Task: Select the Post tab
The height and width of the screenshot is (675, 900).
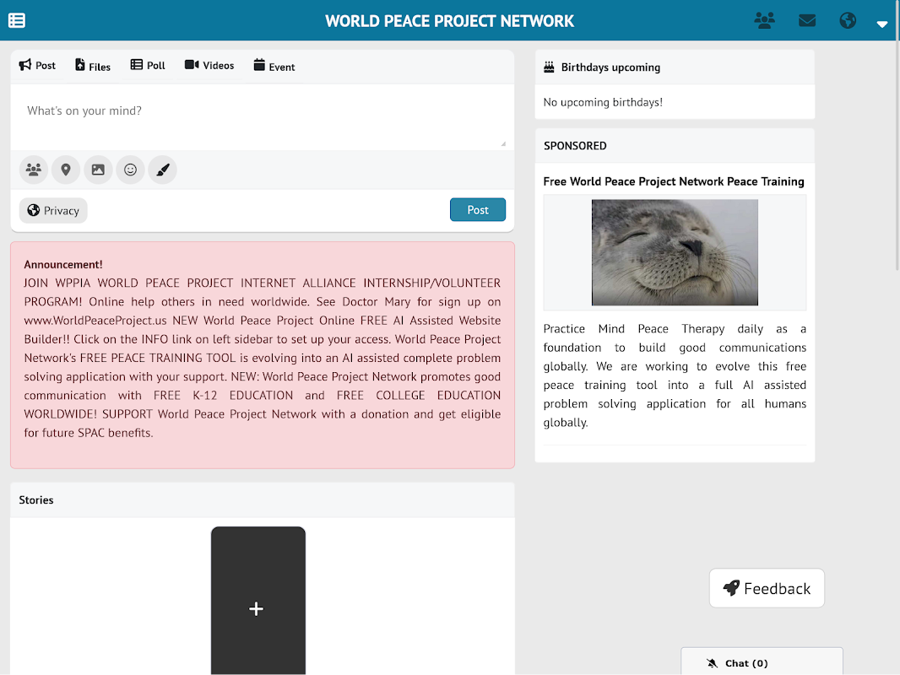Action: [x=37, y=65]
